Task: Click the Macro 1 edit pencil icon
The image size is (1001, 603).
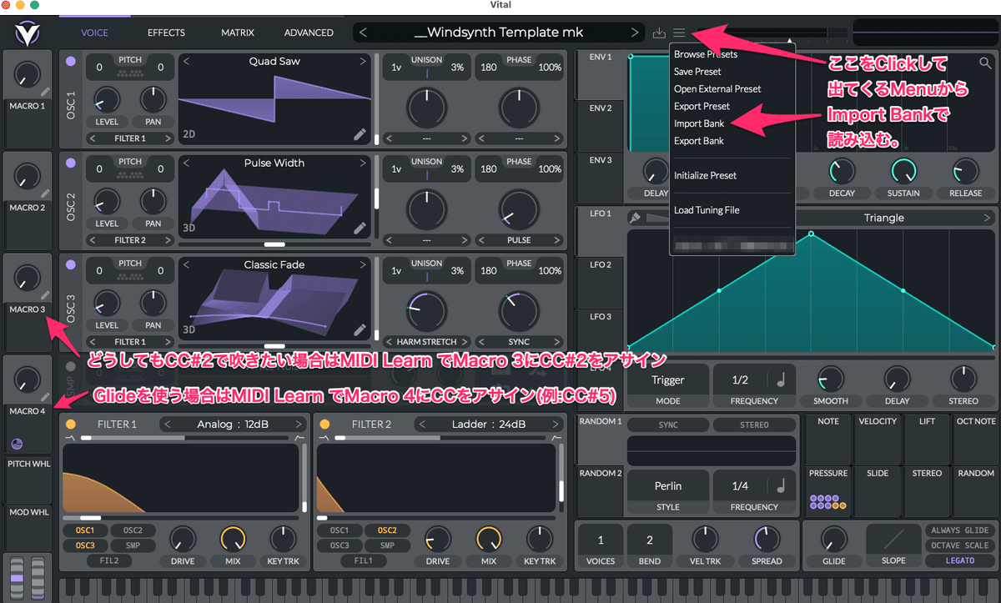Action: (45, 92)
